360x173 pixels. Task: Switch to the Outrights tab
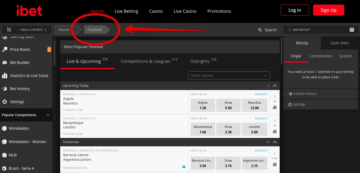[x=203, y=61]
